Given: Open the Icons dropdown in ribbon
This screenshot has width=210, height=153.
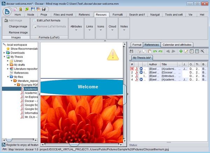Looking at the screenshot, I should (x=101, y=28).
